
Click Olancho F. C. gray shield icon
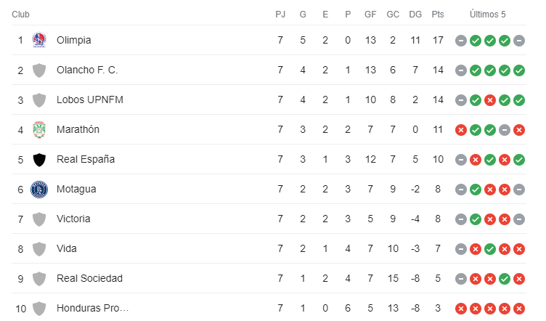click(x=39, y=70)
